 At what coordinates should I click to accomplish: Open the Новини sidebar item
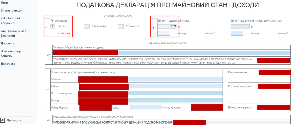[6, 3]
